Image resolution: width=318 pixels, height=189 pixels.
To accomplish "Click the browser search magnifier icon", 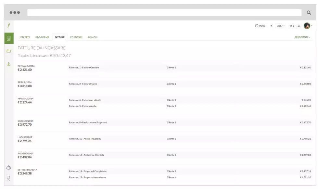I will (309, 13).
